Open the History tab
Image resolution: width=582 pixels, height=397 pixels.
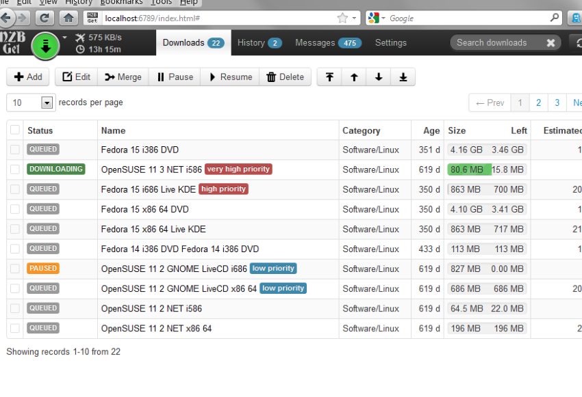[x=260, y=43]
